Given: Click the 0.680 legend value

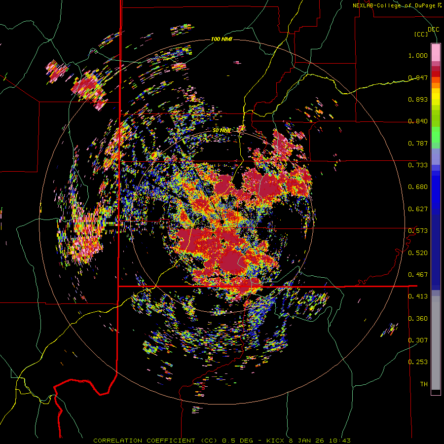Looking at the screenshot, I should (418, 187).
